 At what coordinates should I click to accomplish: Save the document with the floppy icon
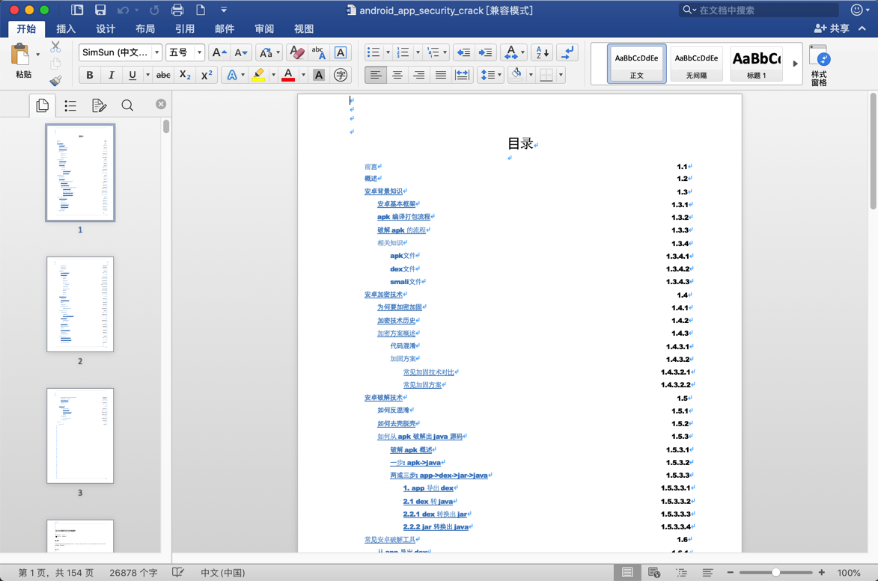click(100, 10)
